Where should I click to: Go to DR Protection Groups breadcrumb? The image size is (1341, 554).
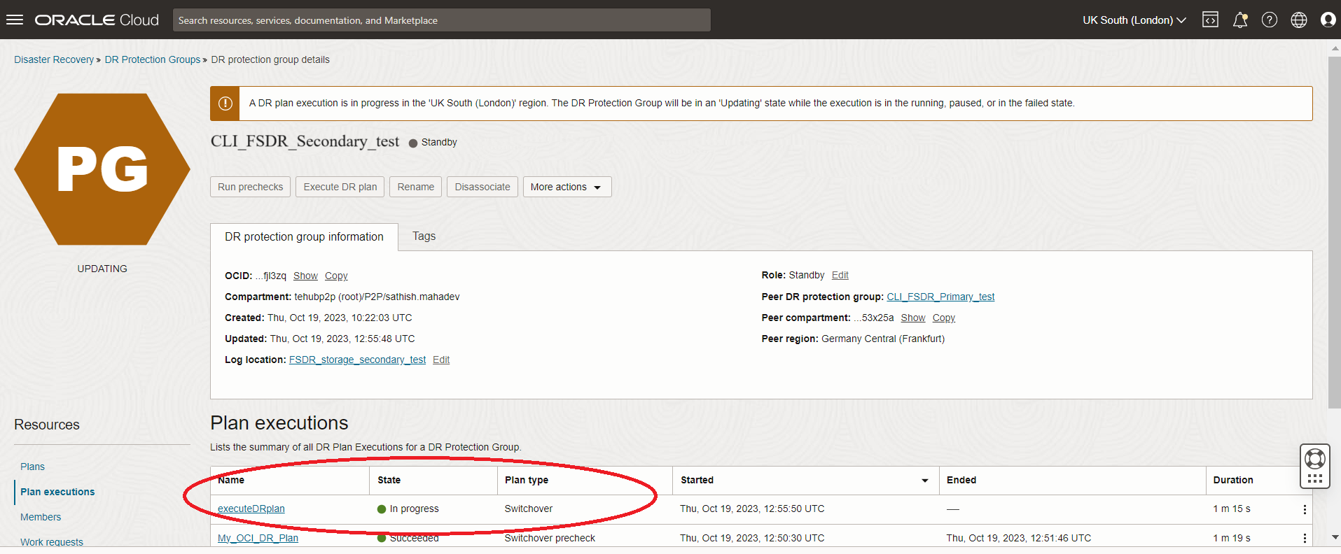pos(153,59)
